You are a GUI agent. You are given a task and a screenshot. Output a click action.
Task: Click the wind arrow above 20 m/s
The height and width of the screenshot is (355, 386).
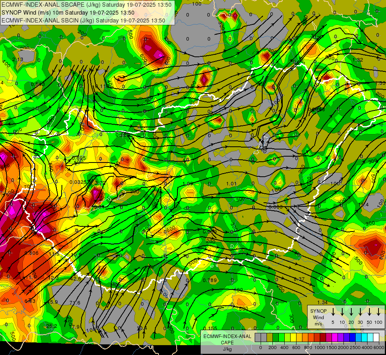[x=351, y=312]
